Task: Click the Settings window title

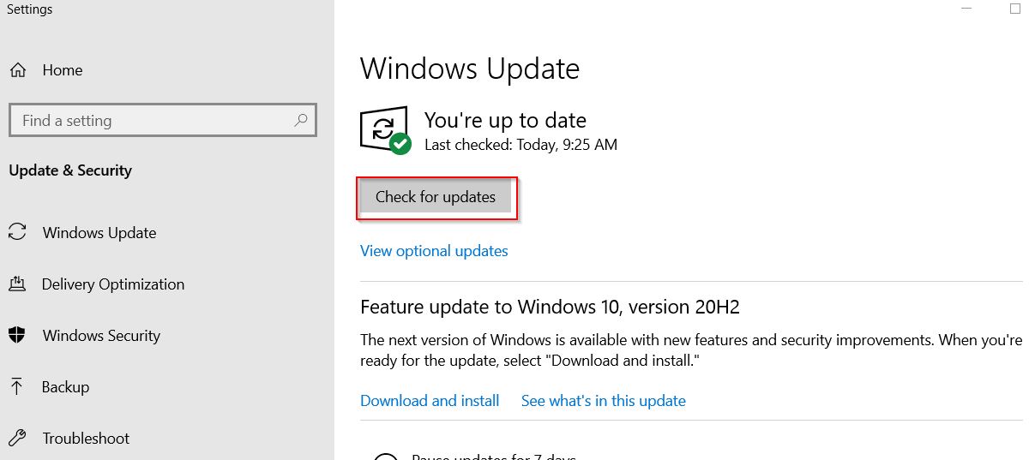Action: pyautogui.click(x=30, y=9)
